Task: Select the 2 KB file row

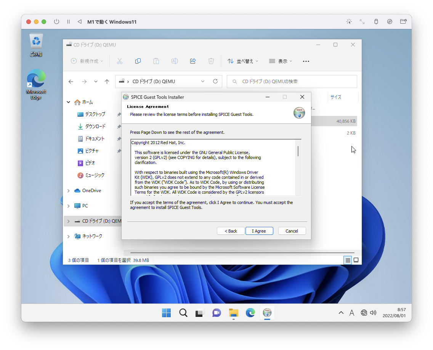Action: [x=334, y=133]
